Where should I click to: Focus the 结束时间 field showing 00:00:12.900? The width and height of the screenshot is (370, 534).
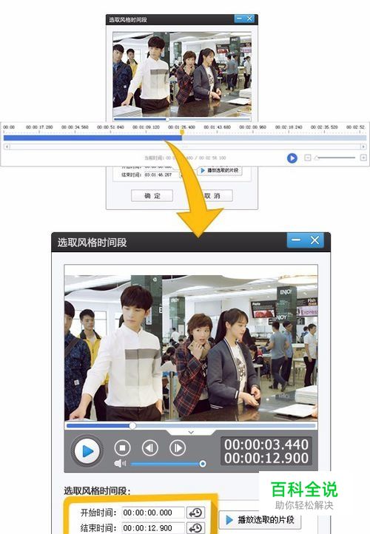tap(153, 528)
